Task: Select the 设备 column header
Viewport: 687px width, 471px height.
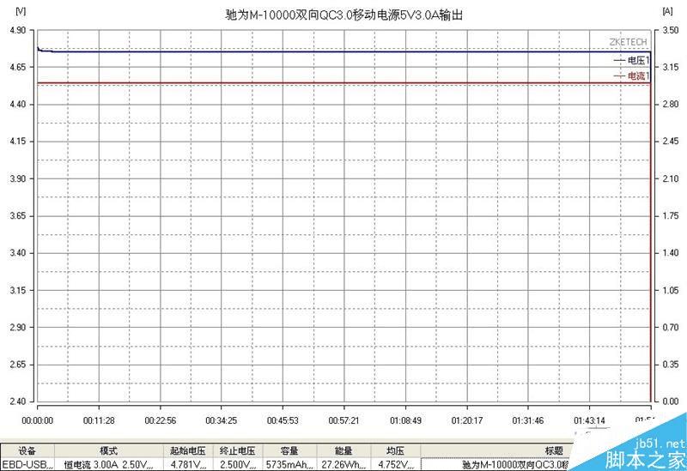Action: [x=27, y=450]
